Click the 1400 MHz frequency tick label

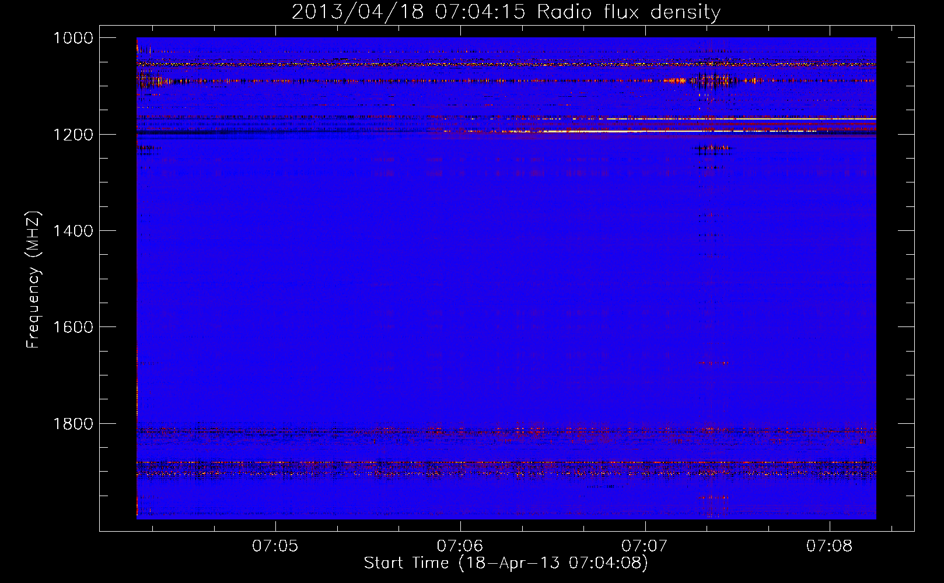point(73,231)
